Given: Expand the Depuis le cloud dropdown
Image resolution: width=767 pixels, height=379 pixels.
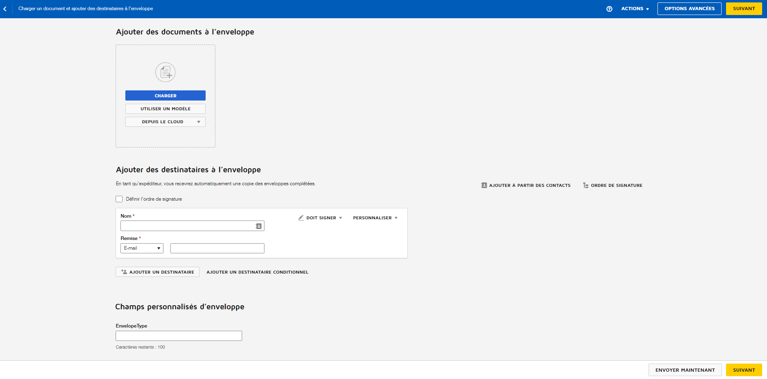Looking at the screenshot, I should [165, 122].
